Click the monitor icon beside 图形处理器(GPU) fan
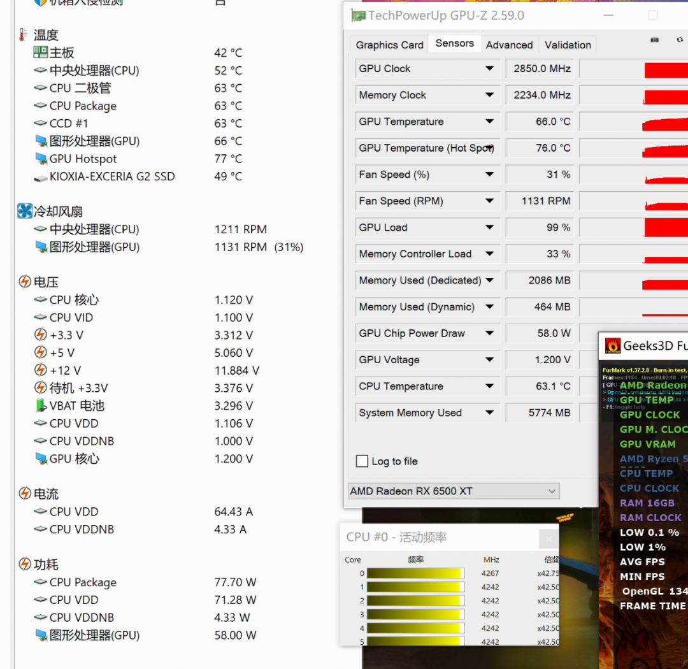Viewport: 688px width, 669px height. pyautogui.click(x=41, y=247)
